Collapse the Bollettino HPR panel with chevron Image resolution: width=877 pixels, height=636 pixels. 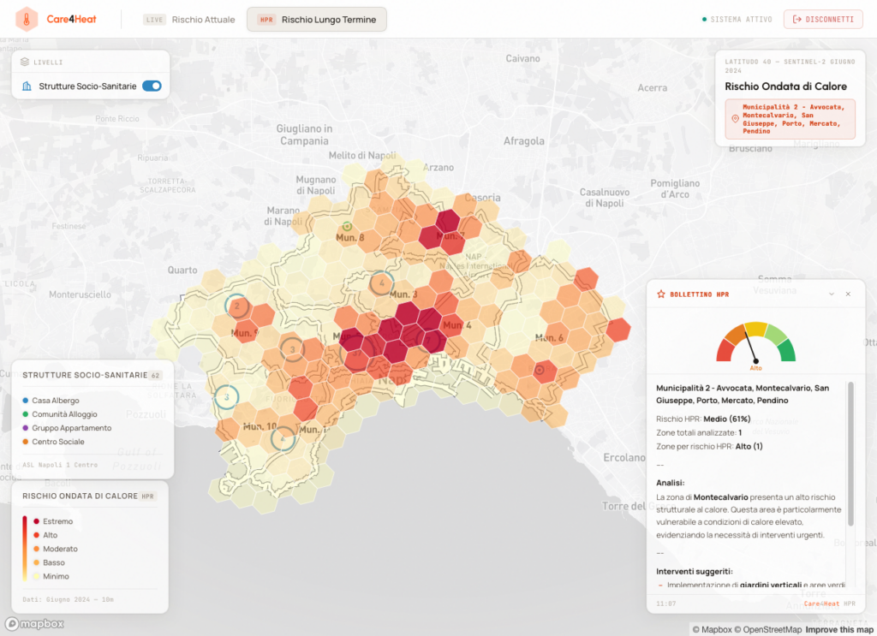831,294
